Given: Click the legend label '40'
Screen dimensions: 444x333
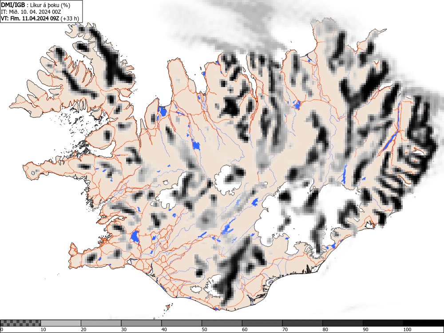Looking at the screenshot, I should (x=164, y=329).
